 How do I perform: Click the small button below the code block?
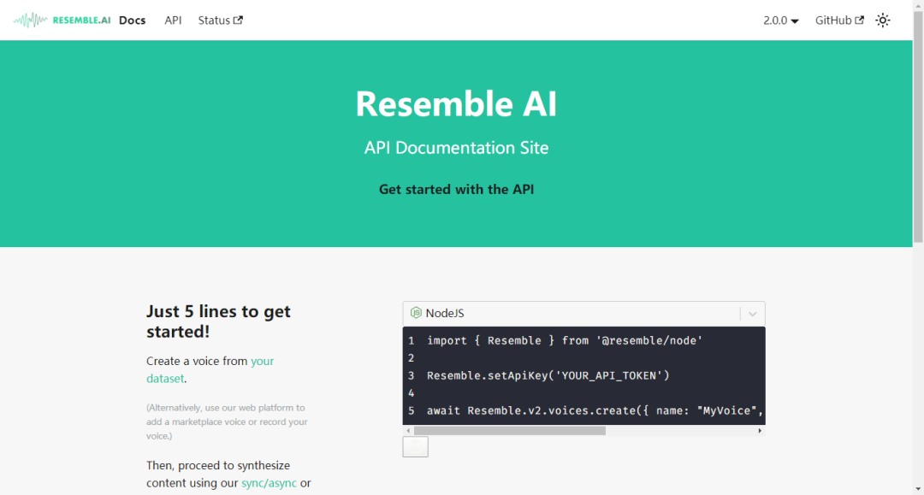416,447
